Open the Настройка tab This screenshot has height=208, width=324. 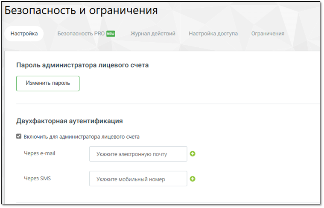click(x=24, y=34)
